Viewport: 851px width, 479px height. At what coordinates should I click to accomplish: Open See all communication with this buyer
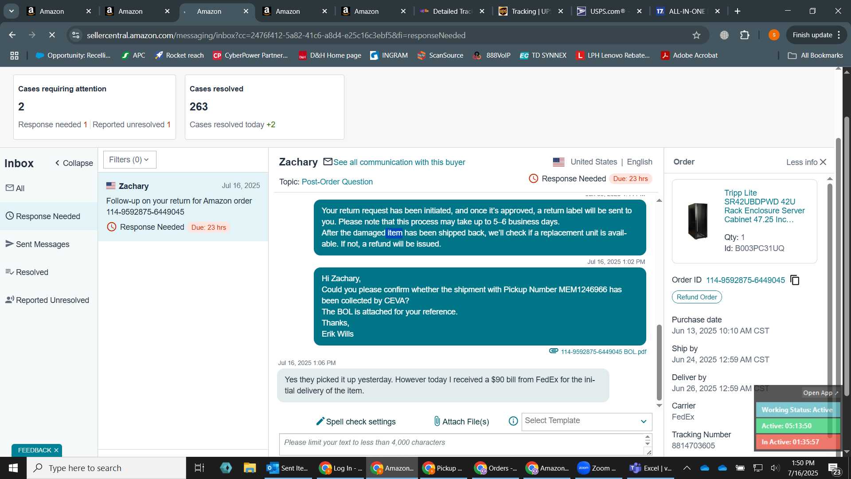(x=399, y=162)
